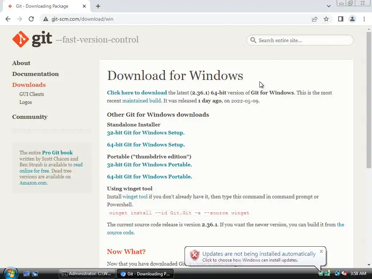Click the address bar URL

tap(82, 19)
